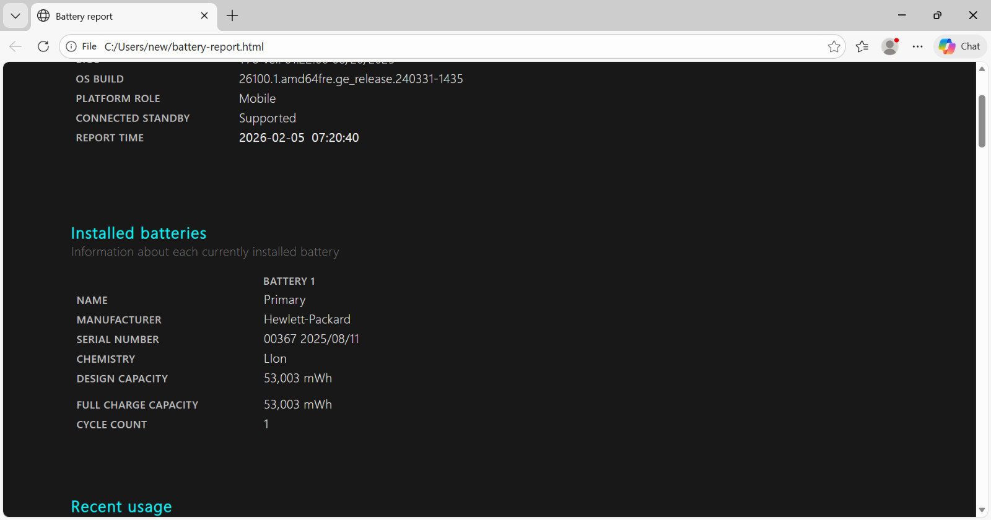Image resolution: width=991 pixels, height=520 pixels.
Task: Click report time 2026-02-05 07:20:40
Action: 299,137
